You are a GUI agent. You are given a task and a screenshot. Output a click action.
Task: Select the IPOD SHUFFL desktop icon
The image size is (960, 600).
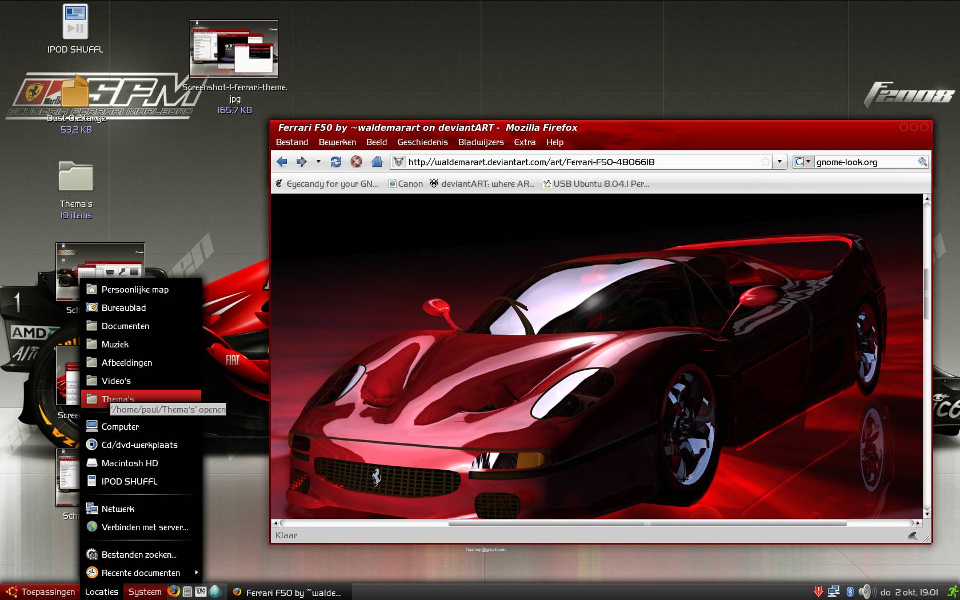(x=75, y=29)
